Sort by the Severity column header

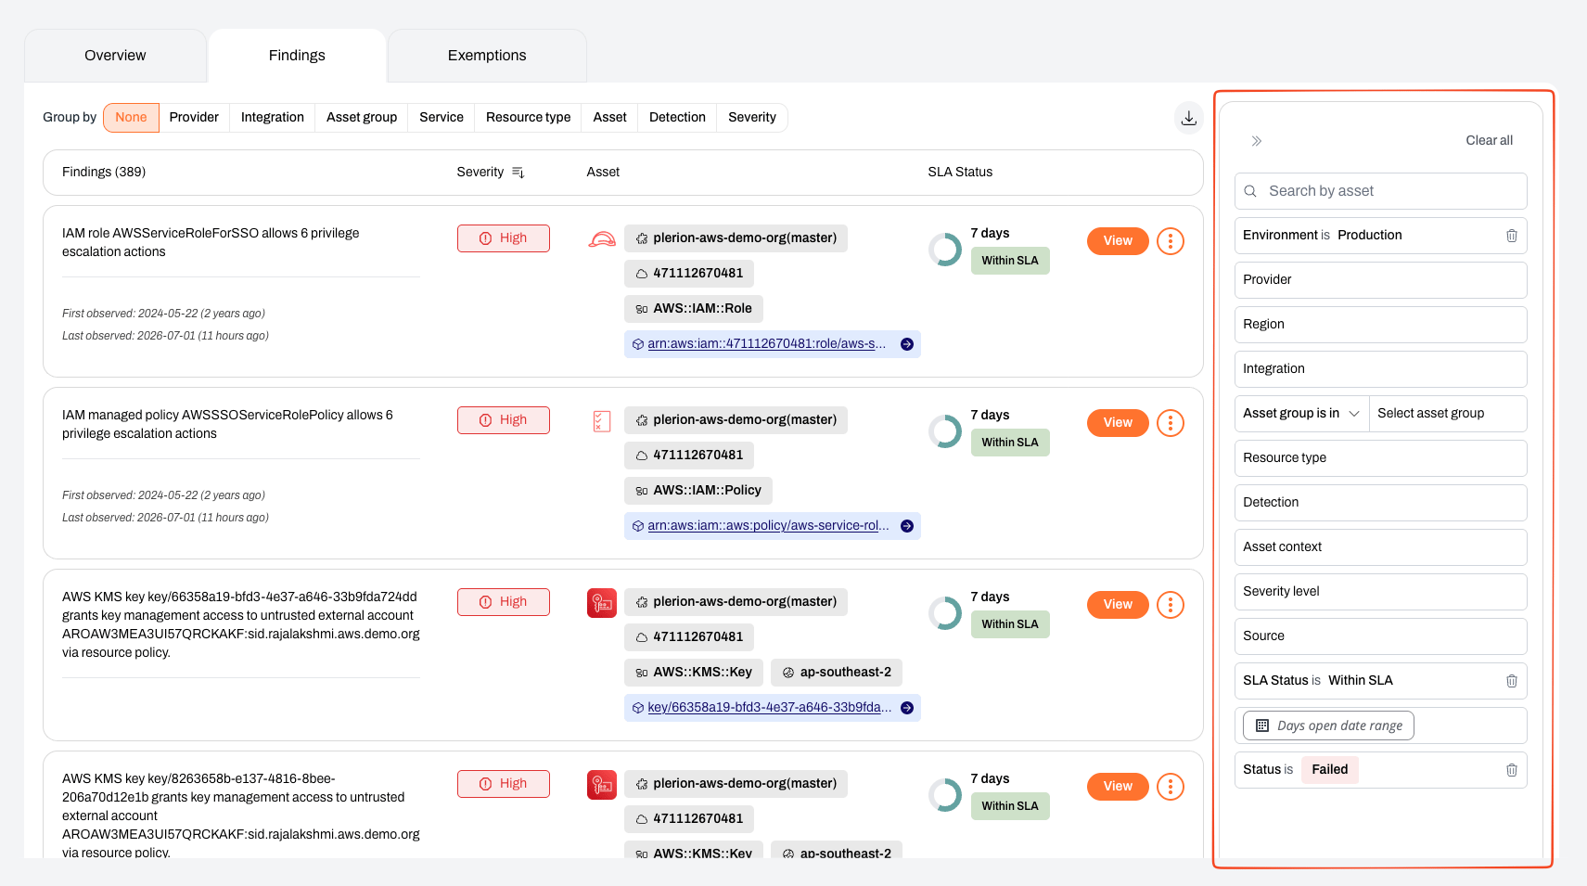[480, 173]
